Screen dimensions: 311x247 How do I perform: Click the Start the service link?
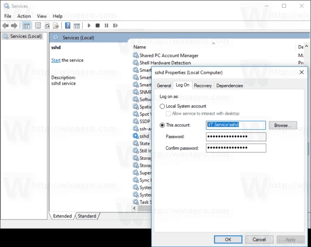coord(56,60)
